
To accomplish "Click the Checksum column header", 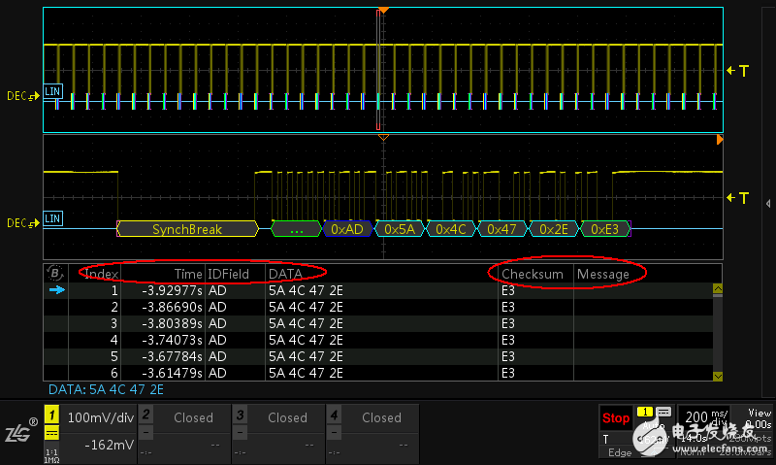I will 533,274.
